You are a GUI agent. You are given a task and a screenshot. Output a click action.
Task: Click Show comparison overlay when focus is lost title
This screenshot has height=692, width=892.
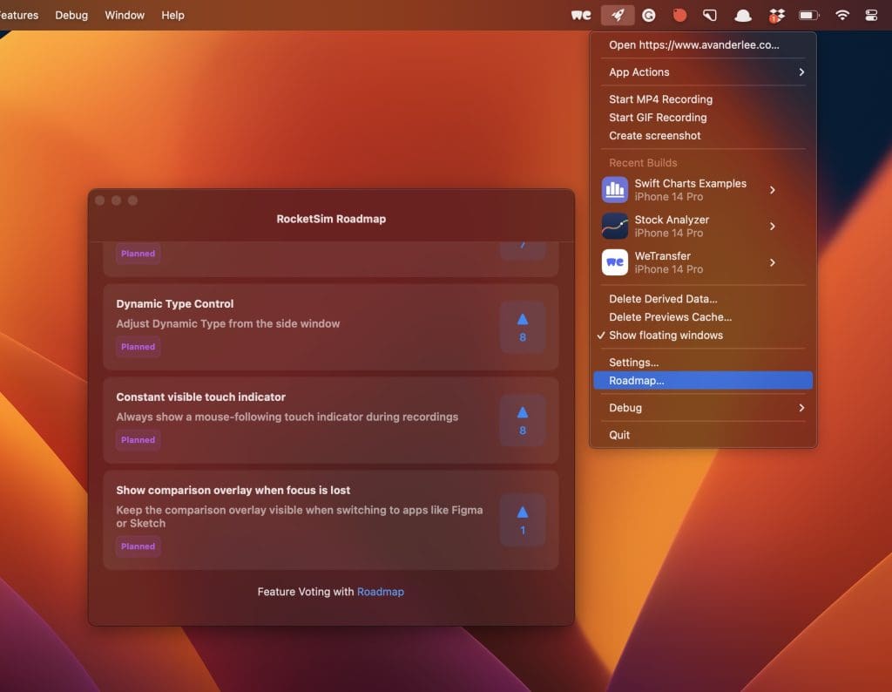tap(233, 491)
